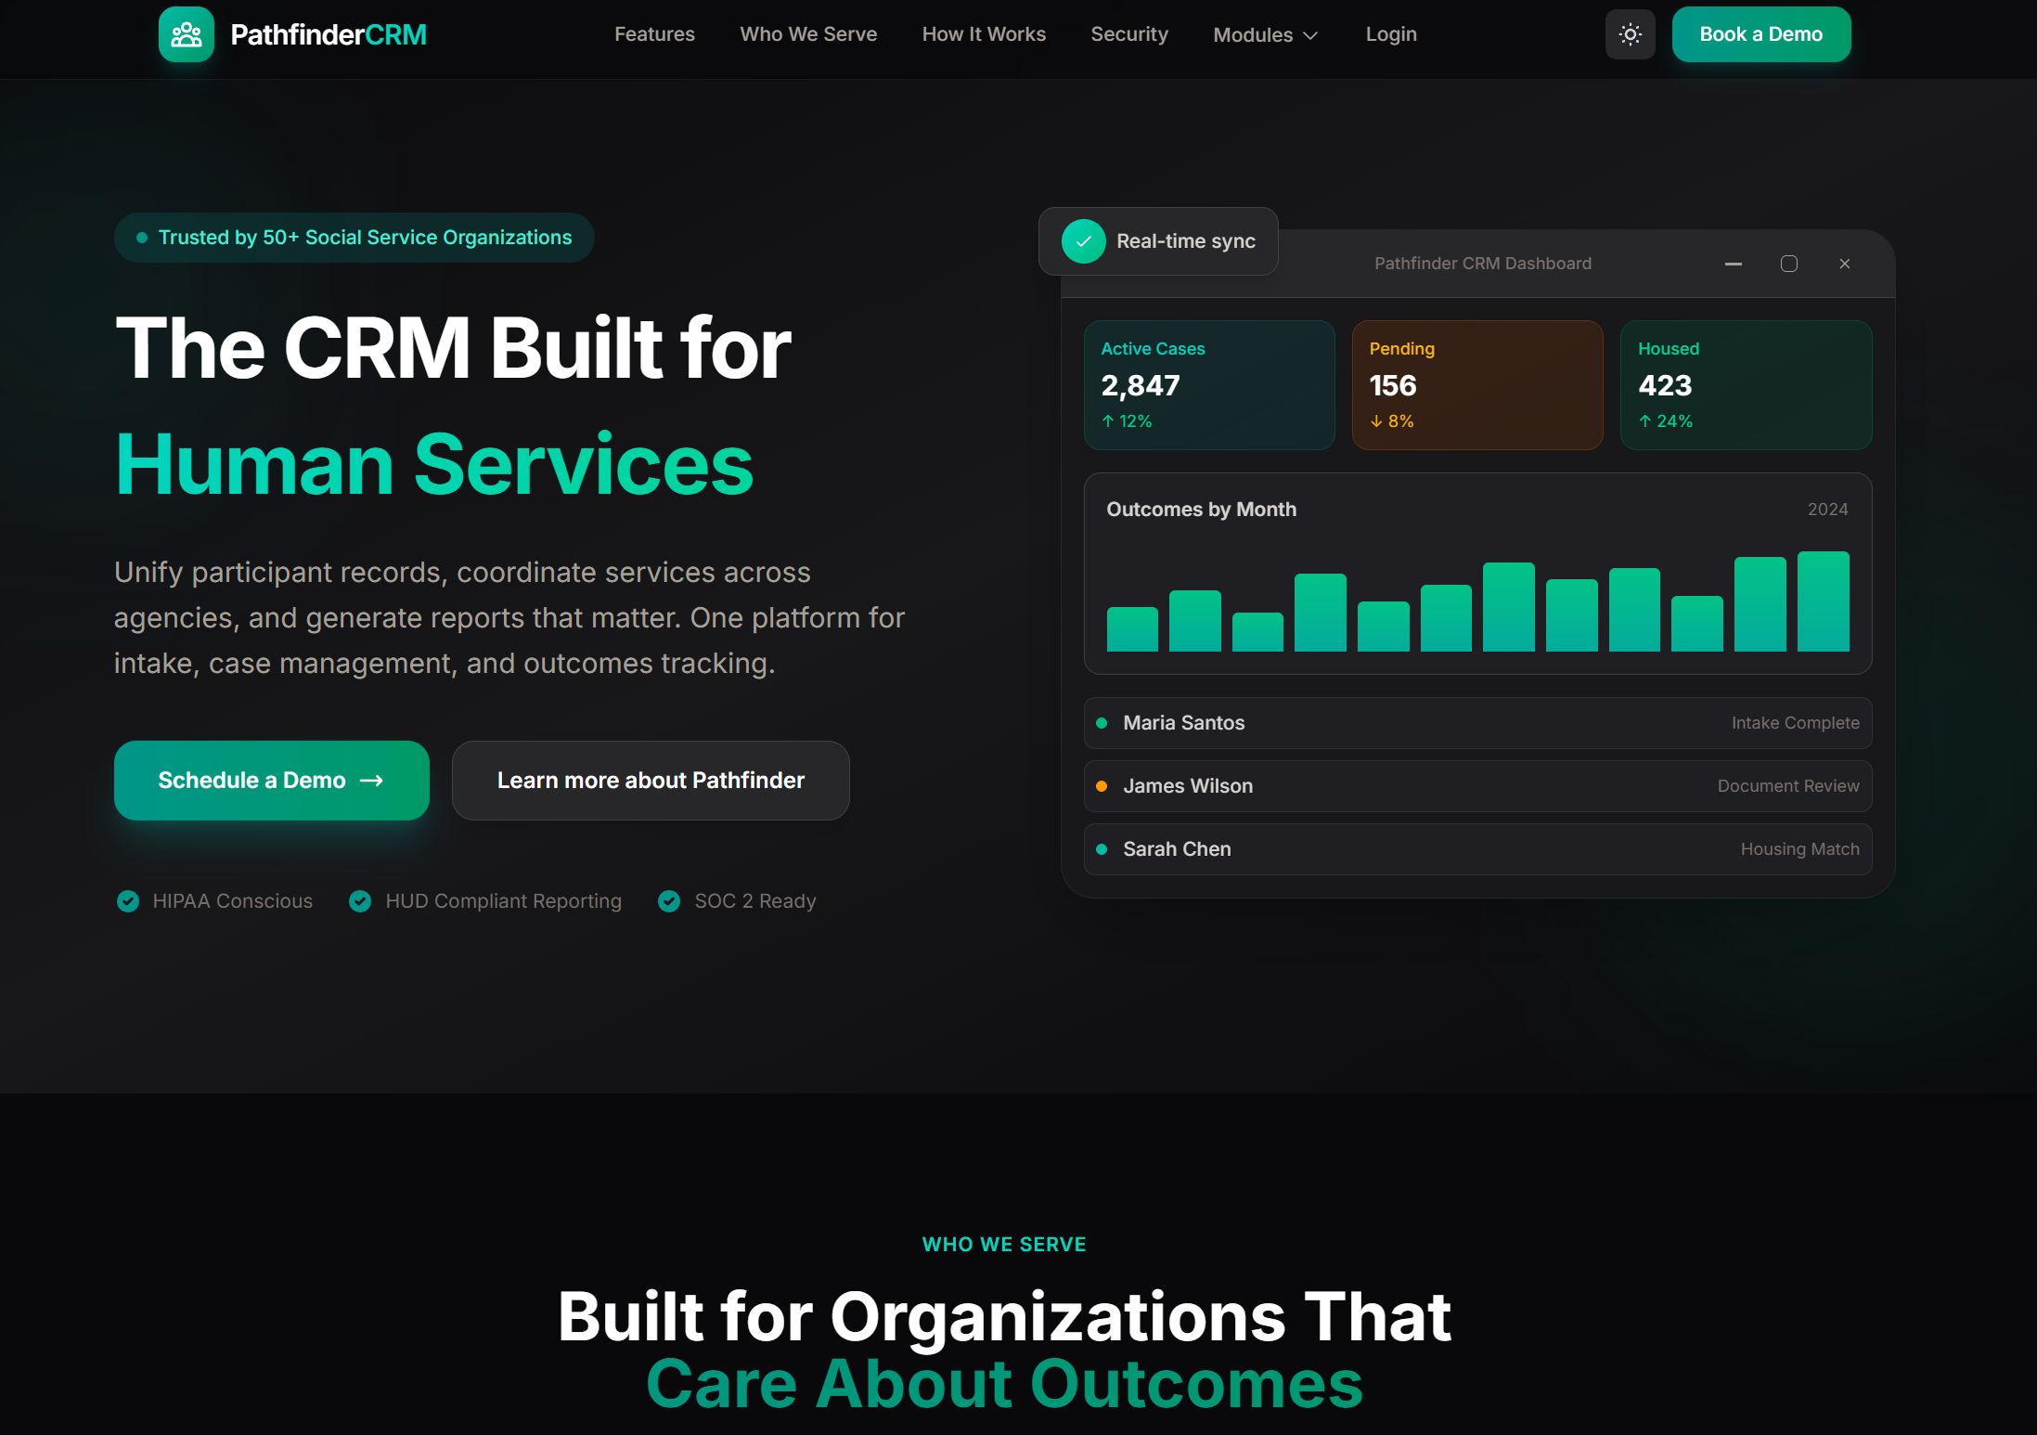The height and width of the screenshot is (1435, 2037).
Task: Click the HUD Compliant Reporting checkmark icon
Action: pyautogui.click(x=360, y=901)
